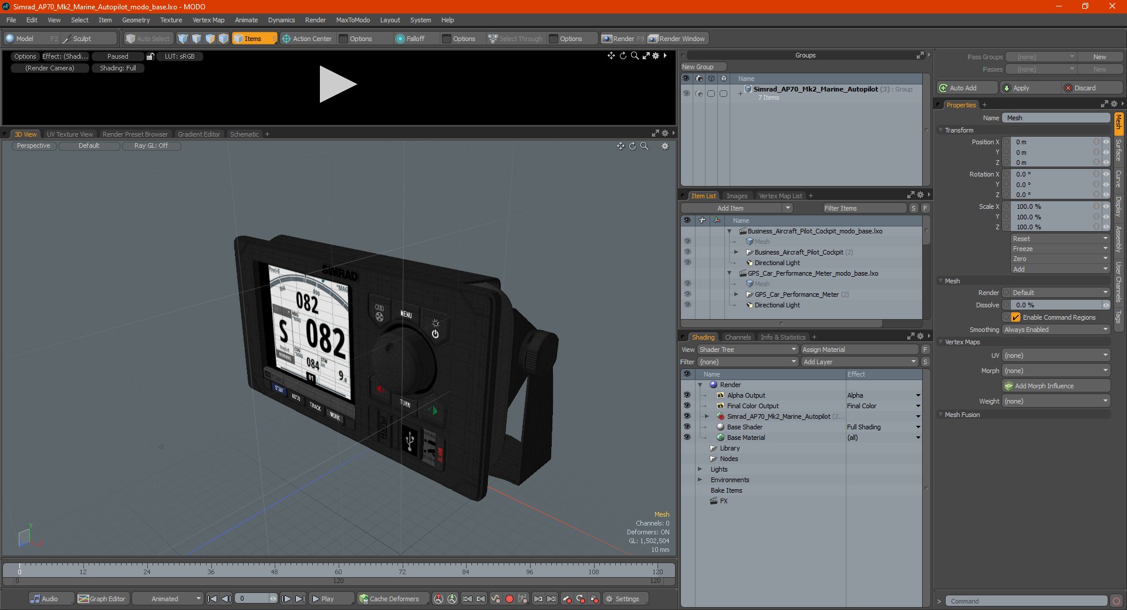
Task: Select the Falloff tool icon
Action: pyautogui.click(x=400, y=39)
